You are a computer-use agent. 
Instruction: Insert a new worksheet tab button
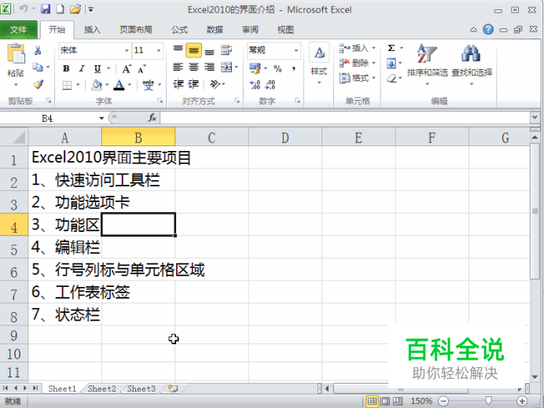pyautogui.click(x=173, y=388)
